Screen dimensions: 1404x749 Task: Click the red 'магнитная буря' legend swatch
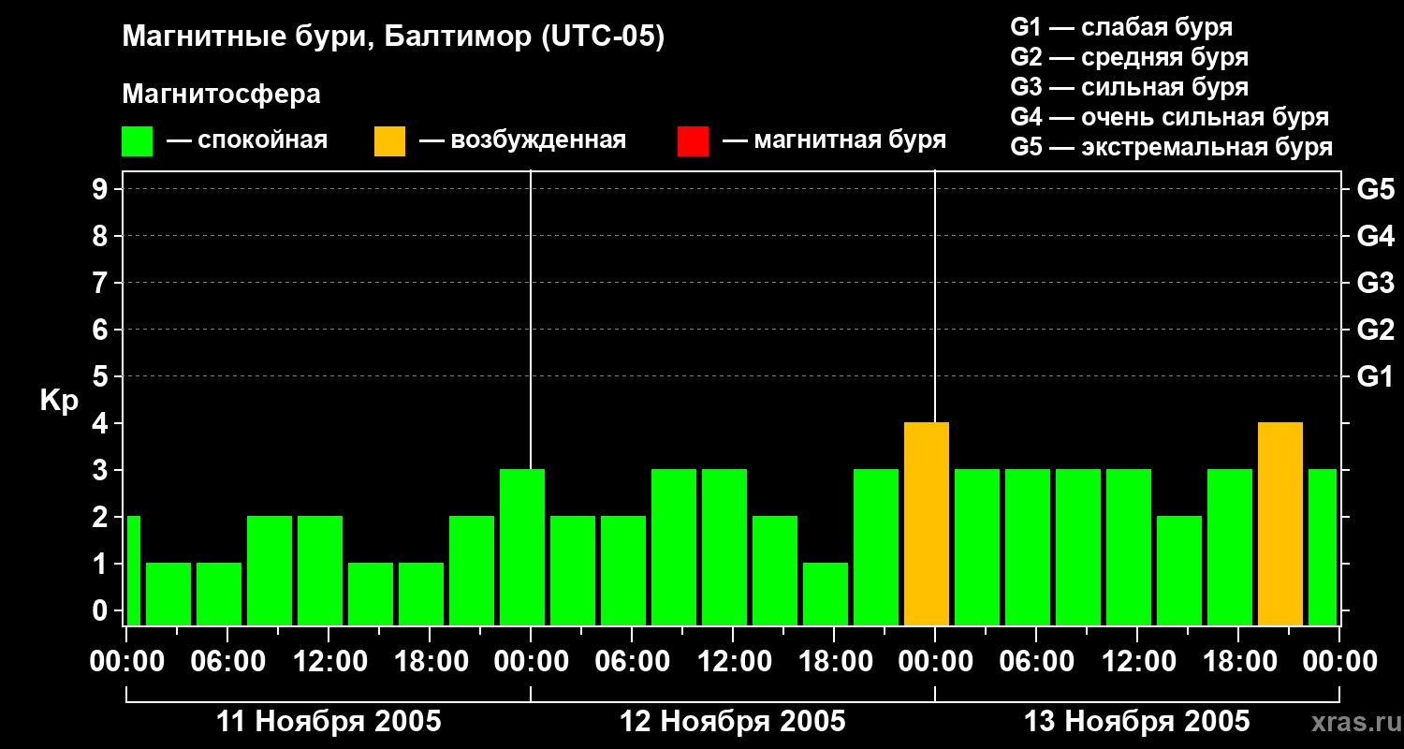[693, 141]
